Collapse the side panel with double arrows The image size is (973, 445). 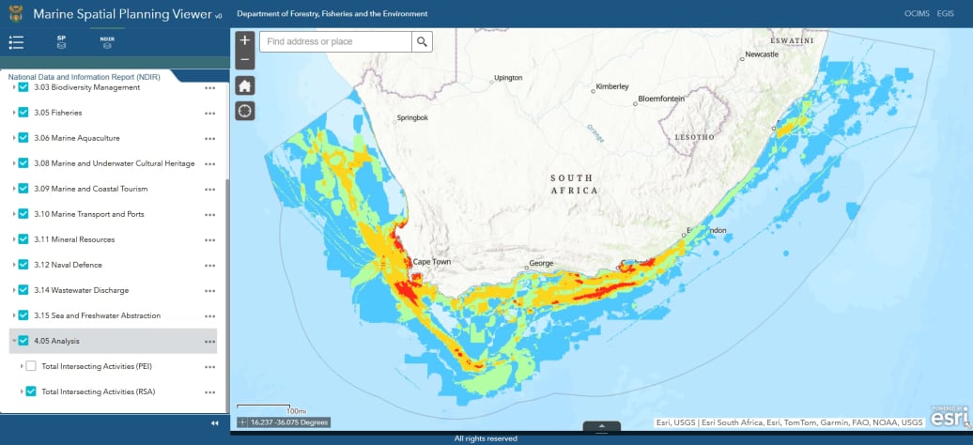(215, 422)
